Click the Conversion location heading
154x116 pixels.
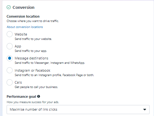tap(23, 16)
